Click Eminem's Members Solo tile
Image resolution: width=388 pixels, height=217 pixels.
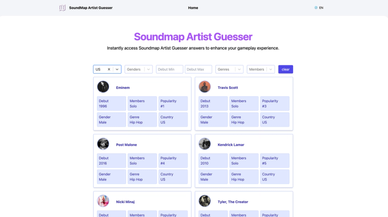[142, 103]
